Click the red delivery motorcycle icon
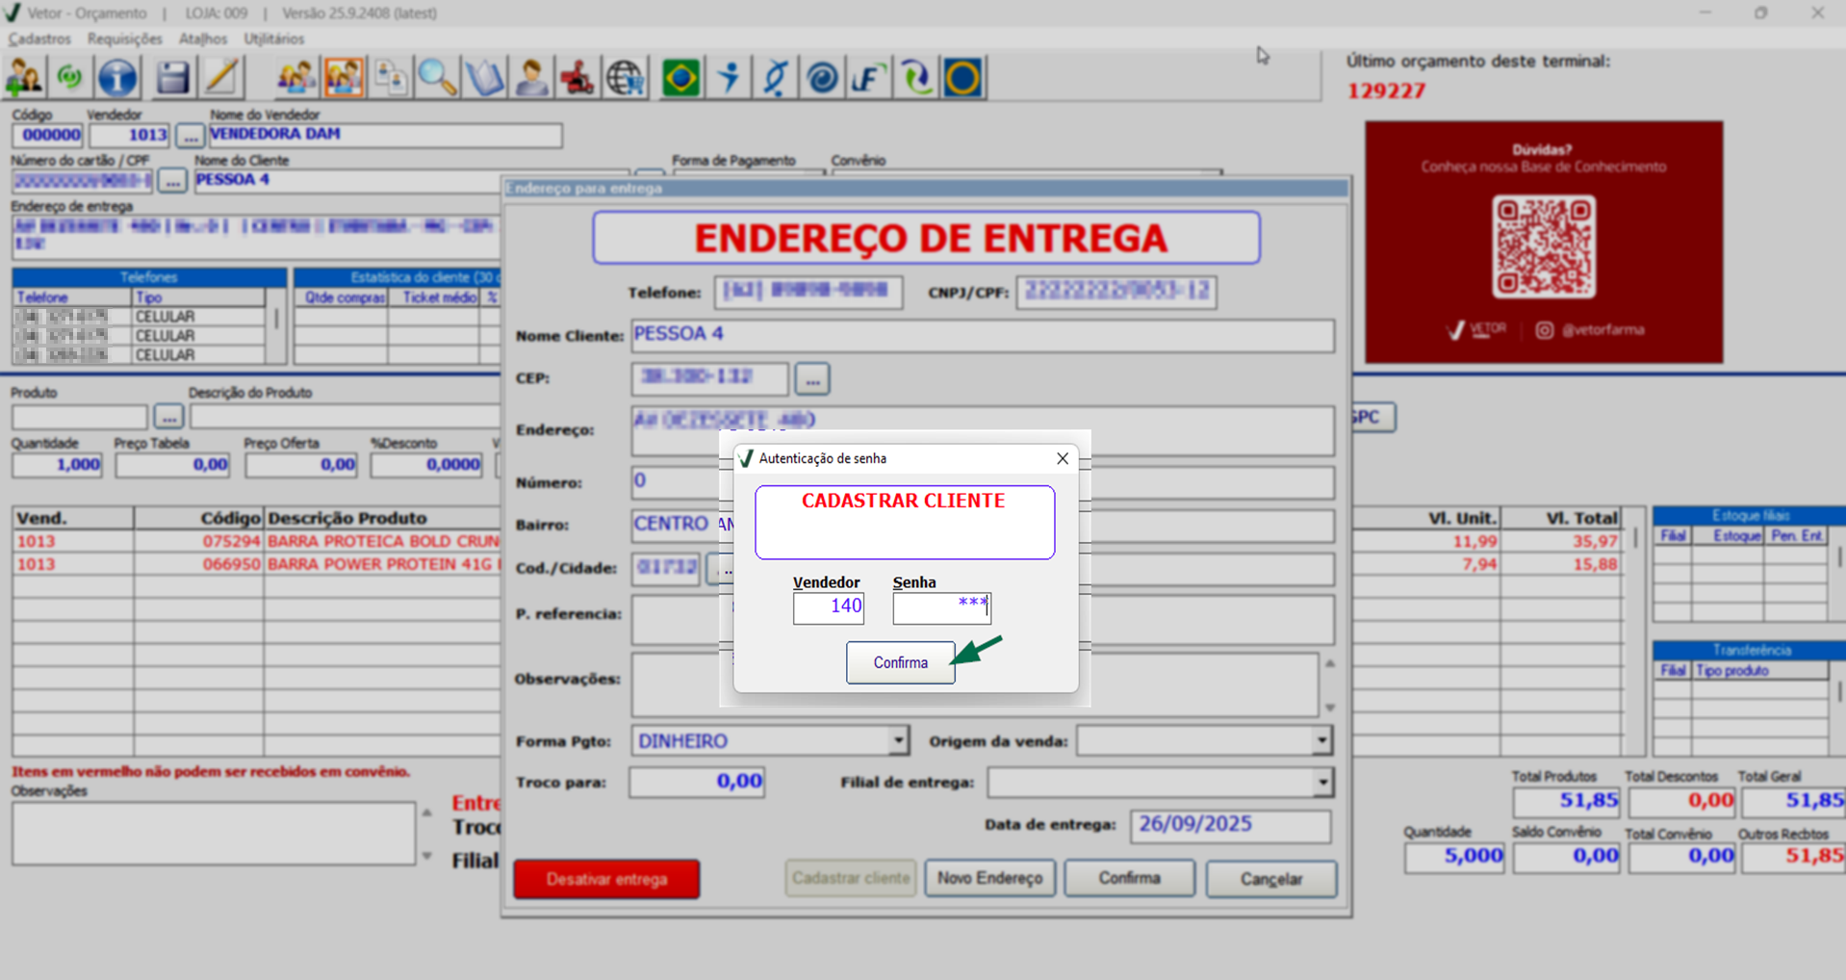 577,77
